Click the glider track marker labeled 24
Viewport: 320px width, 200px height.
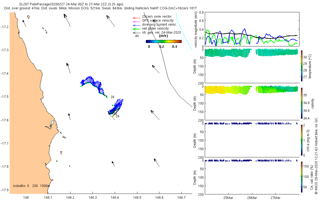(117, 116)
